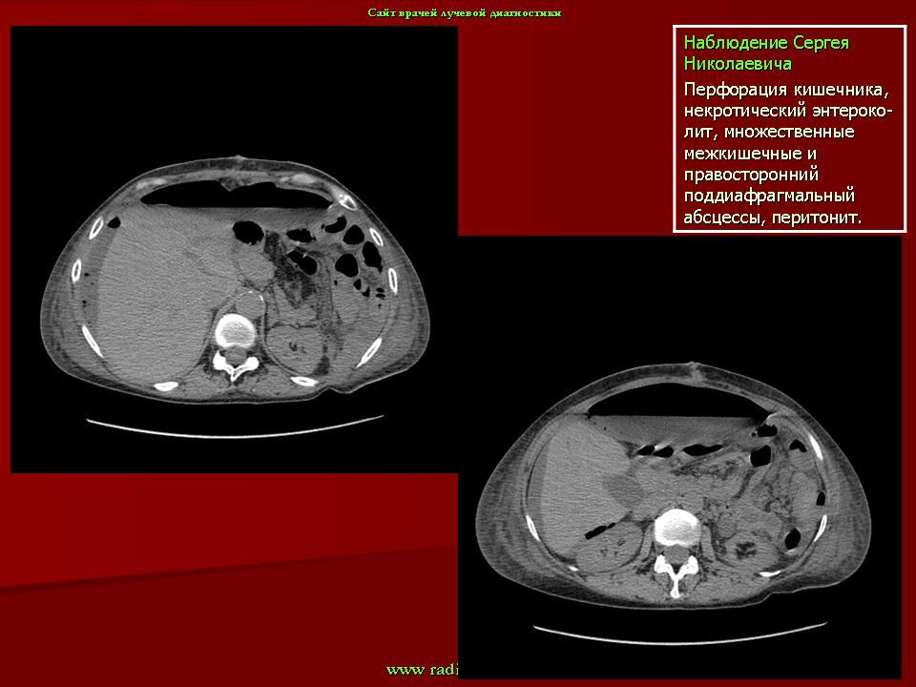Click the liver in upper-left CT scan
The height and width of the screenshot is (687, 916).
pos(153,286)
